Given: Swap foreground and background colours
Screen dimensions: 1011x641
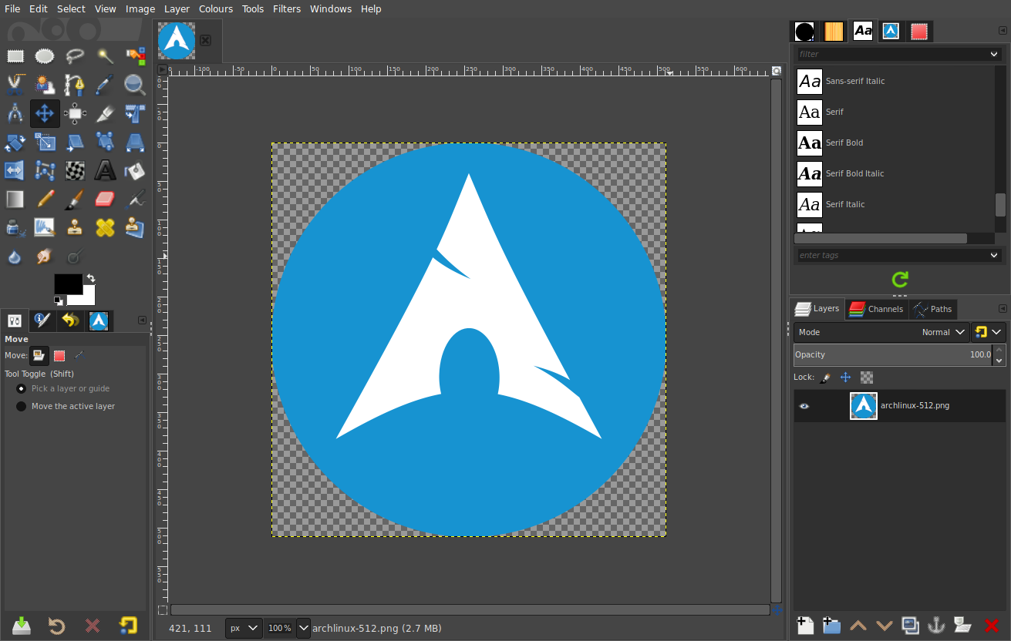Looking at the screenshot, I should coord(91,278).
